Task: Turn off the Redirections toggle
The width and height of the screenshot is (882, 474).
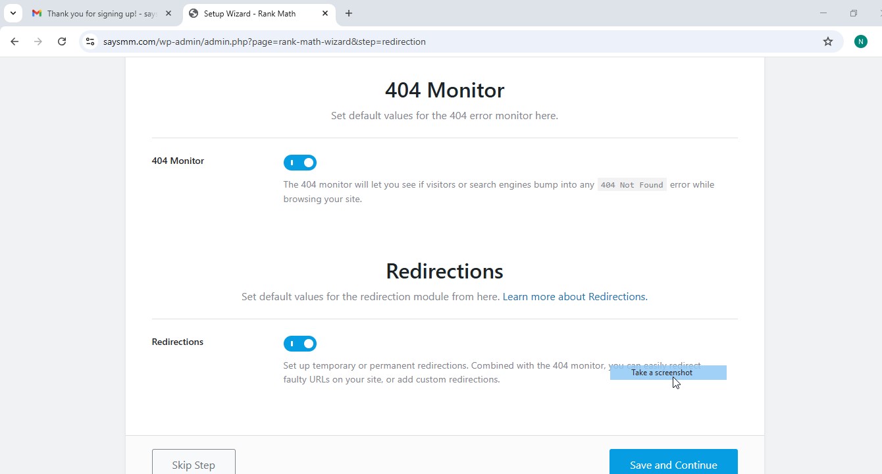Action: pos(300,344)
